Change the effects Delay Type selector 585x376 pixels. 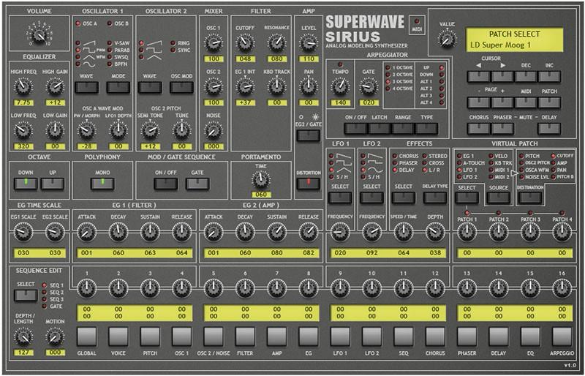click(x=434, y=198)
